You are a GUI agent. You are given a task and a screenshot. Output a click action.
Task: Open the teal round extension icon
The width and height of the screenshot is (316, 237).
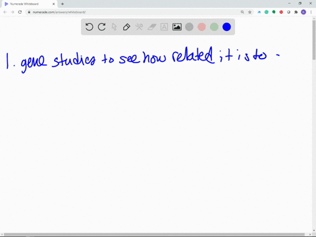[267, 12]
